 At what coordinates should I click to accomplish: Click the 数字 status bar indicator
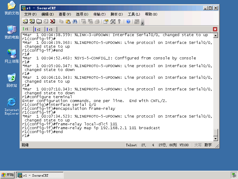208,145
